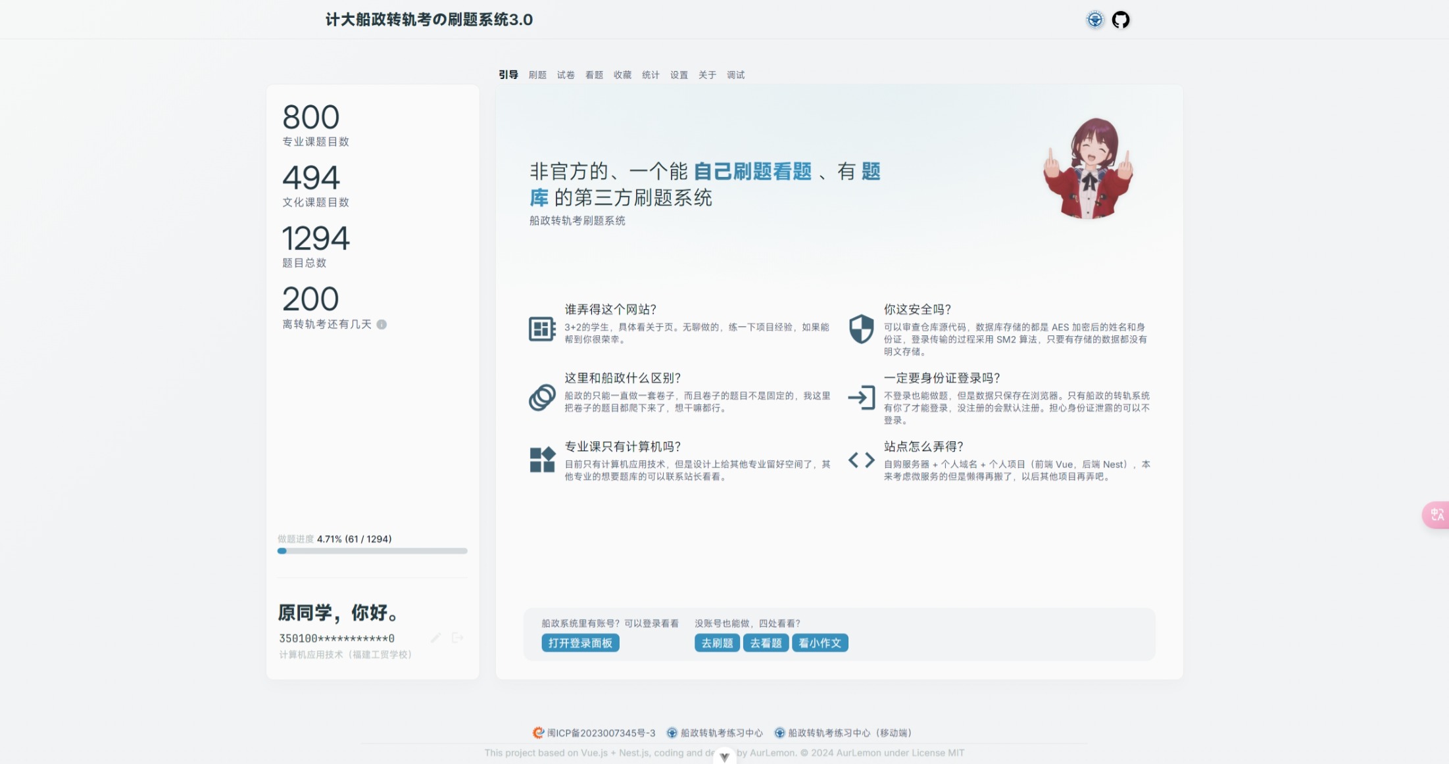The height and width of the screenshot is (764, 1449).
Task: Click the 做题进度 progress bar
Action: 372,551
